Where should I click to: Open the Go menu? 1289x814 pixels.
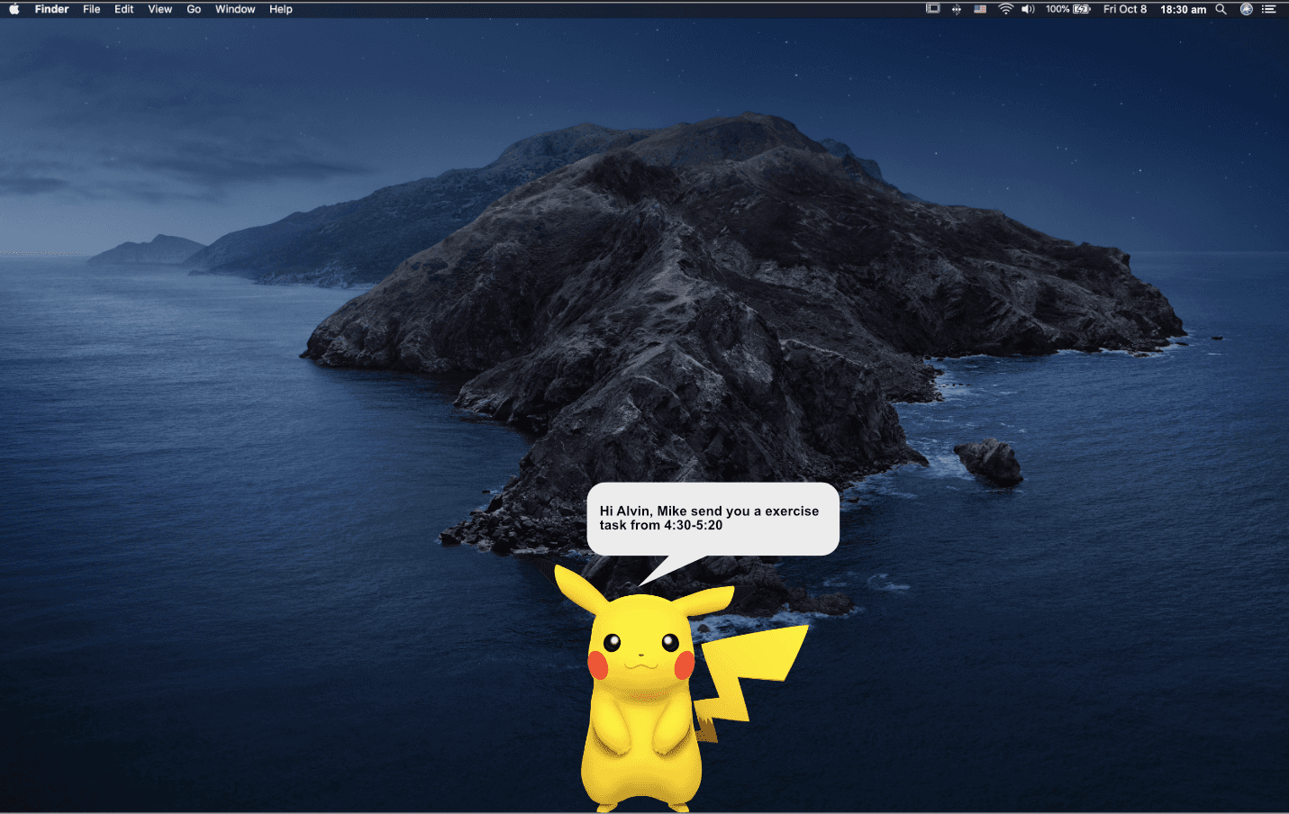point(194,9)
